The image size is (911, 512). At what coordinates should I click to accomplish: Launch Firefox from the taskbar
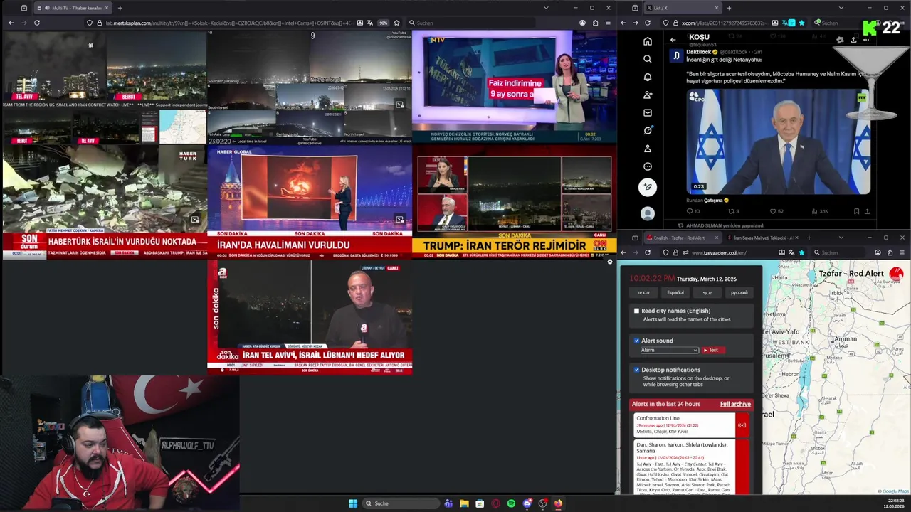pos(558,503)
